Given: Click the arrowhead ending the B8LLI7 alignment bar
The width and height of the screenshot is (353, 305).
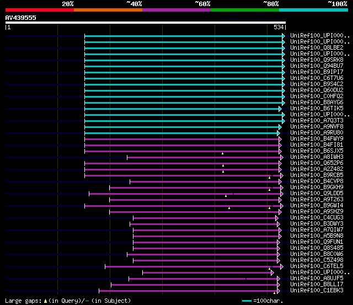Looking at the screenshot, I should [x=279, y=285].
